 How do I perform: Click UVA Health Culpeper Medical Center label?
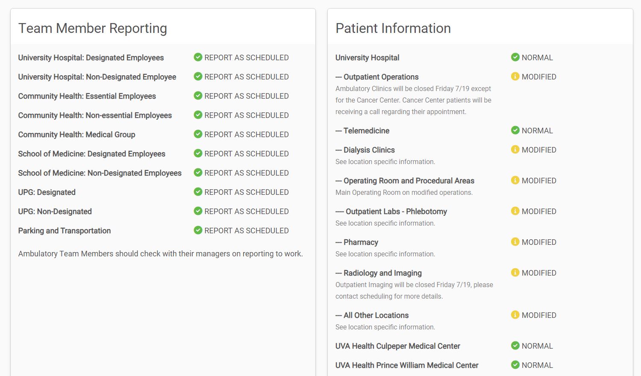click(397, 346)
